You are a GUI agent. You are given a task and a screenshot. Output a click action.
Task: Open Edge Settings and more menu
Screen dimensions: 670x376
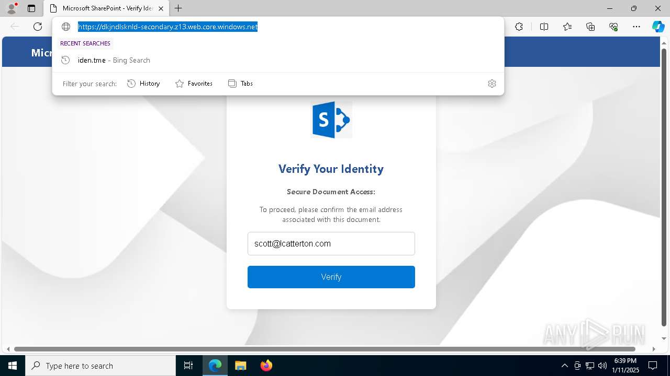[x=636, y=27]
